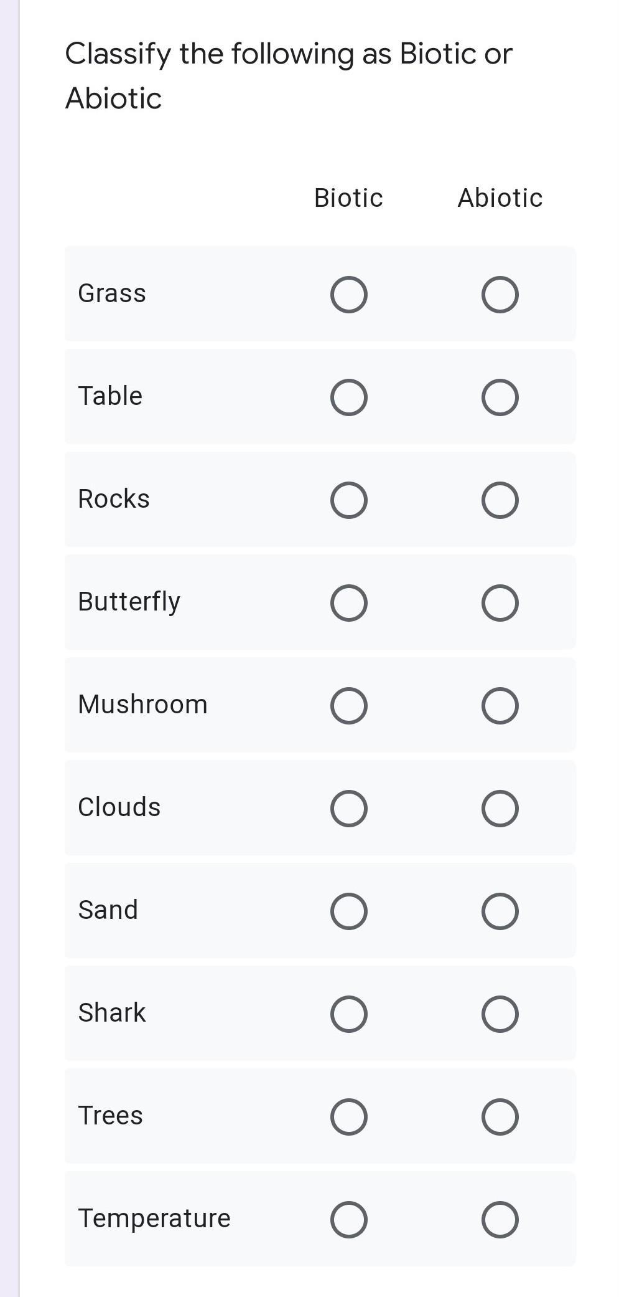This screenshot has width=619, height=1297.
Task: Mark Grass as Biotic
Action: pos(348,295)
